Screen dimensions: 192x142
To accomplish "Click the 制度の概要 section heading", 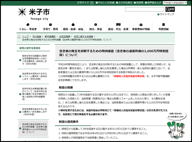I will click(x=66, y=87).
